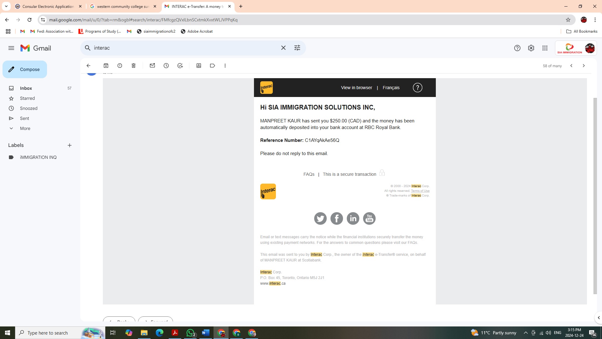Show the older email arrow
The height and width of the screenshot is (339, 602).
tap(584, 66)
